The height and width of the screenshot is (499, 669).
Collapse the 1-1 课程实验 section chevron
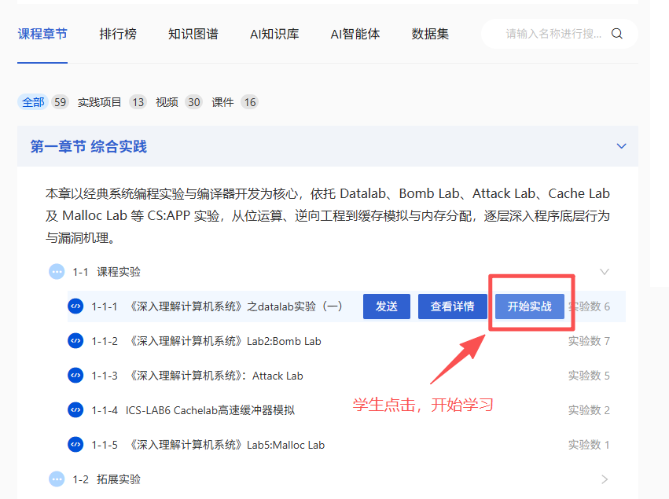coord(605,272)
